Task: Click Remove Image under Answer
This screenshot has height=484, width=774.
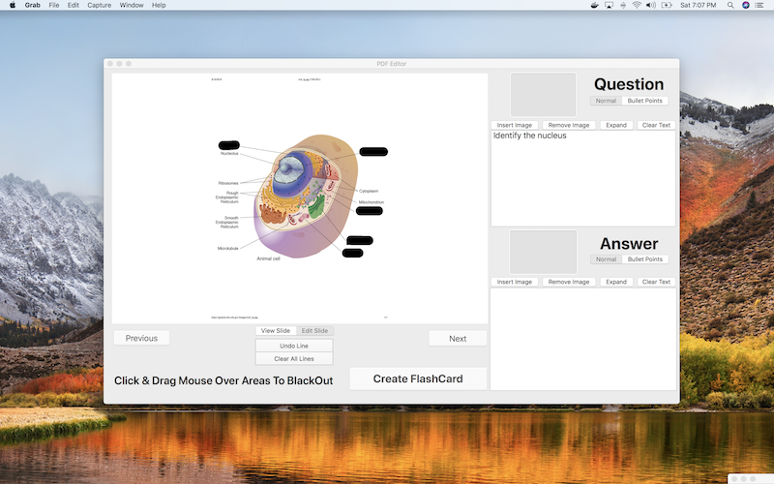Action: (x=569, y=282)
